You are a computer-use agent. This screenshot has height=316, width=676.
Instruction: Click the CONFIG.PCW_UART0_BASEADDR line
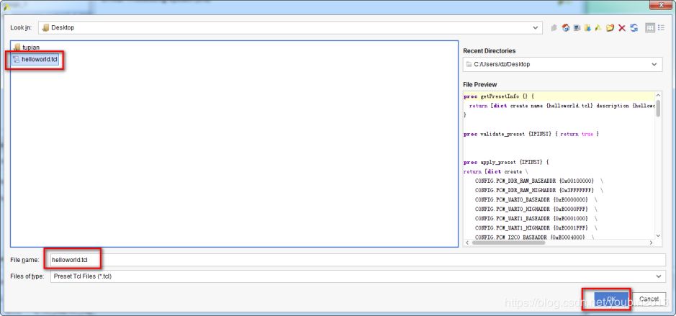point(537,200)
